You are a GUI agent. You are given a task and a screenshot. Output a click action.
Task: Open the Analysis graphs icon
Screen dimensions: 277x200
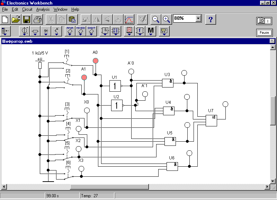[129, 19]
